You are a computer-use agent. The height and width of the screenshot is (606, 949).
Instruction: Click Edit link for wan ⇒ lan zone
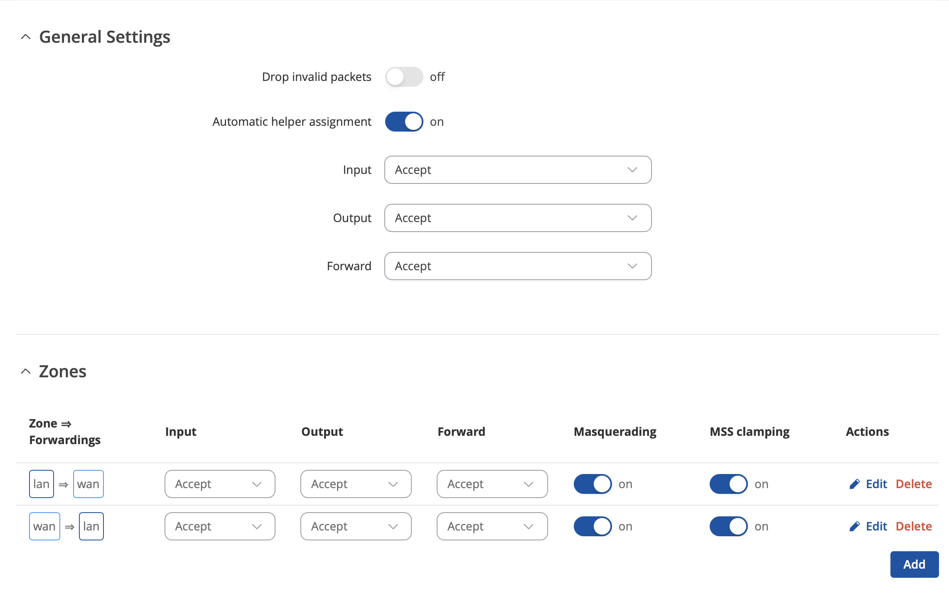876,526
